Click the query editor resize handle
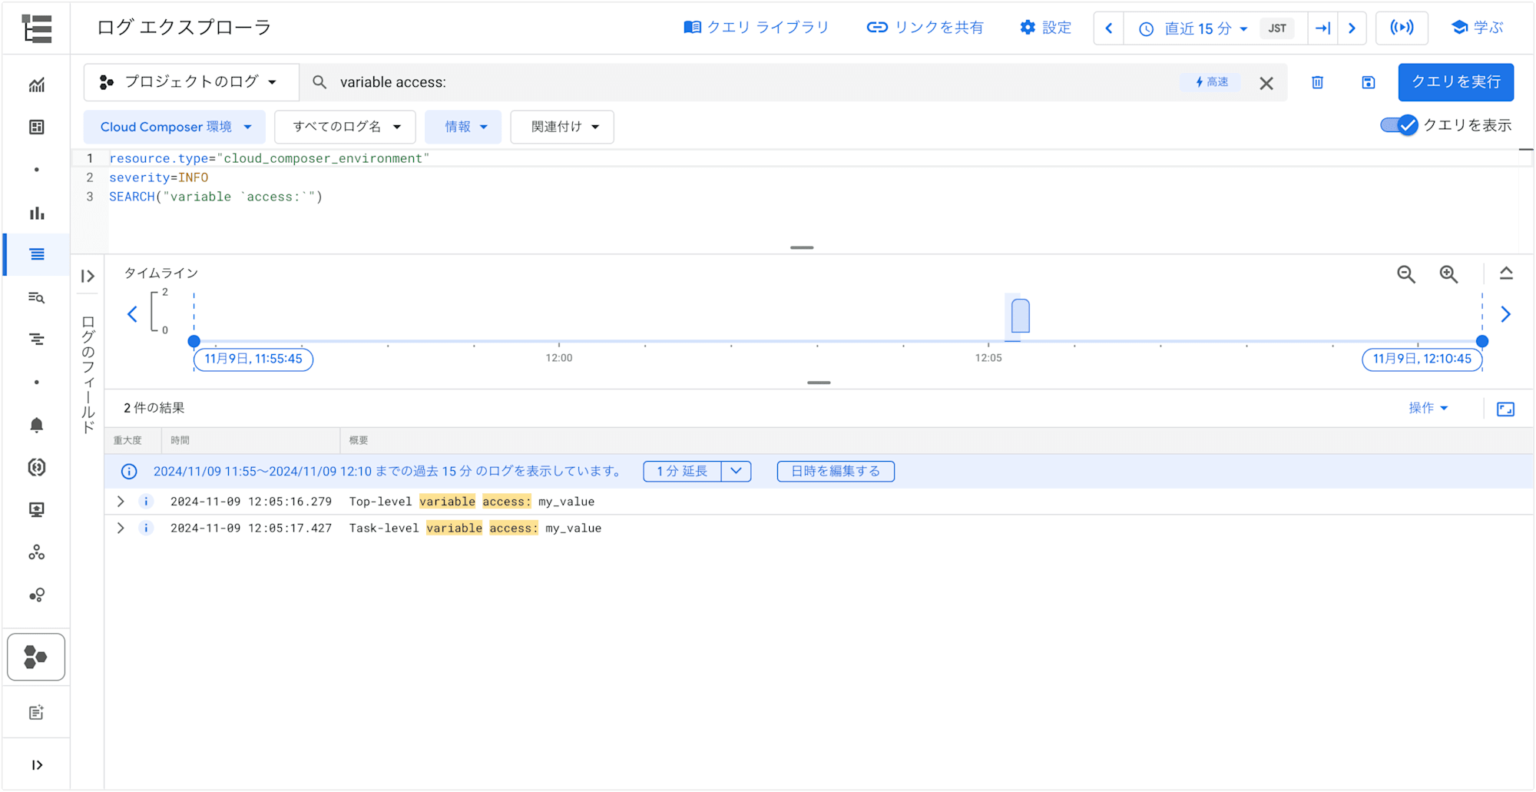Image resolution: width=1536 pixels, height=792 pixels. pos(802,247)
